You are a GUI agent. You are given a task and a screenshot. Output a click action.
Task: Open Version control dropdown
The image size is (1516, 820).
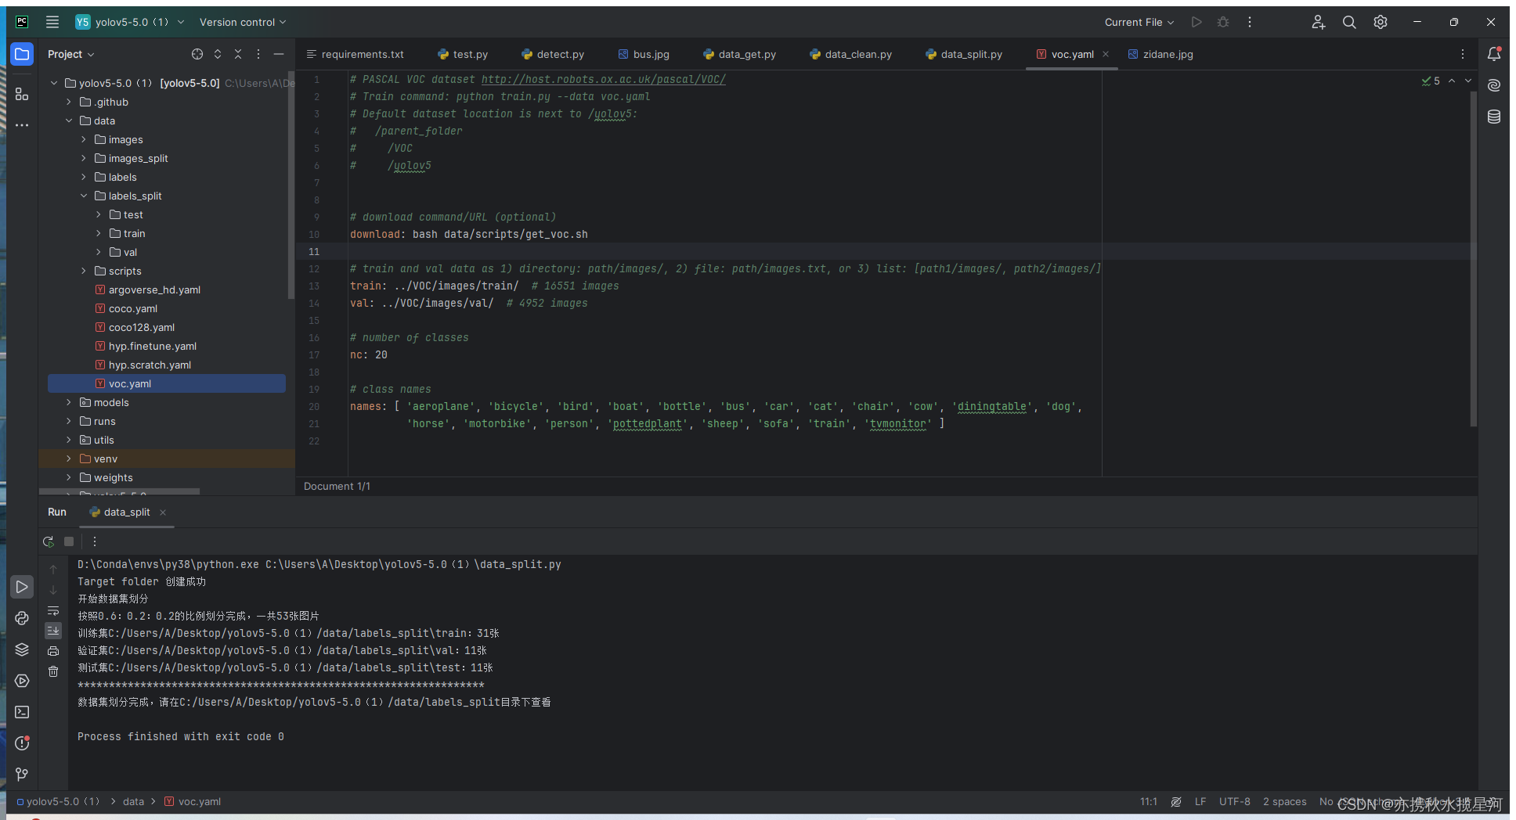tap(243, 22)
